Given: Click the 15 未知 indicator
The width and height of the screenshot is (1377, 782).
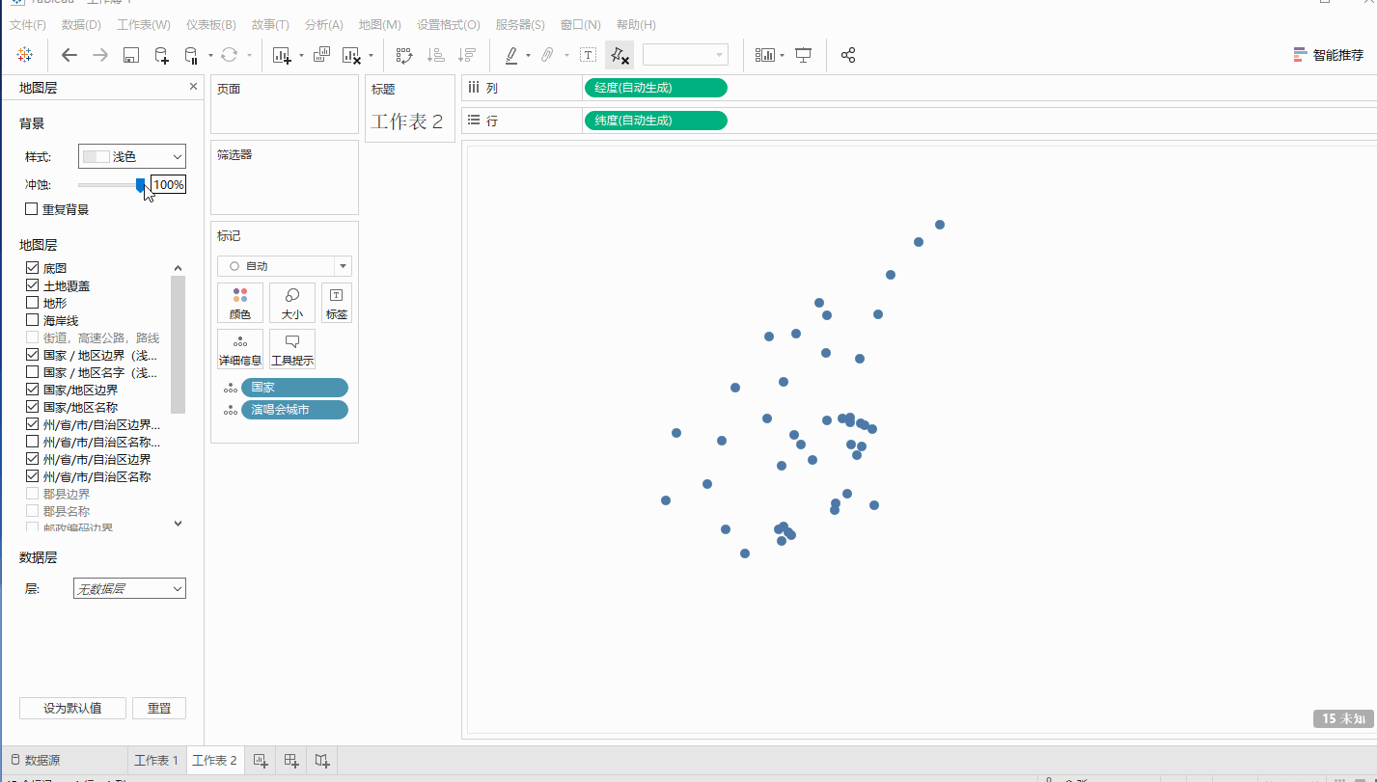Looking at the screenshot, I should pos(1342,718).
